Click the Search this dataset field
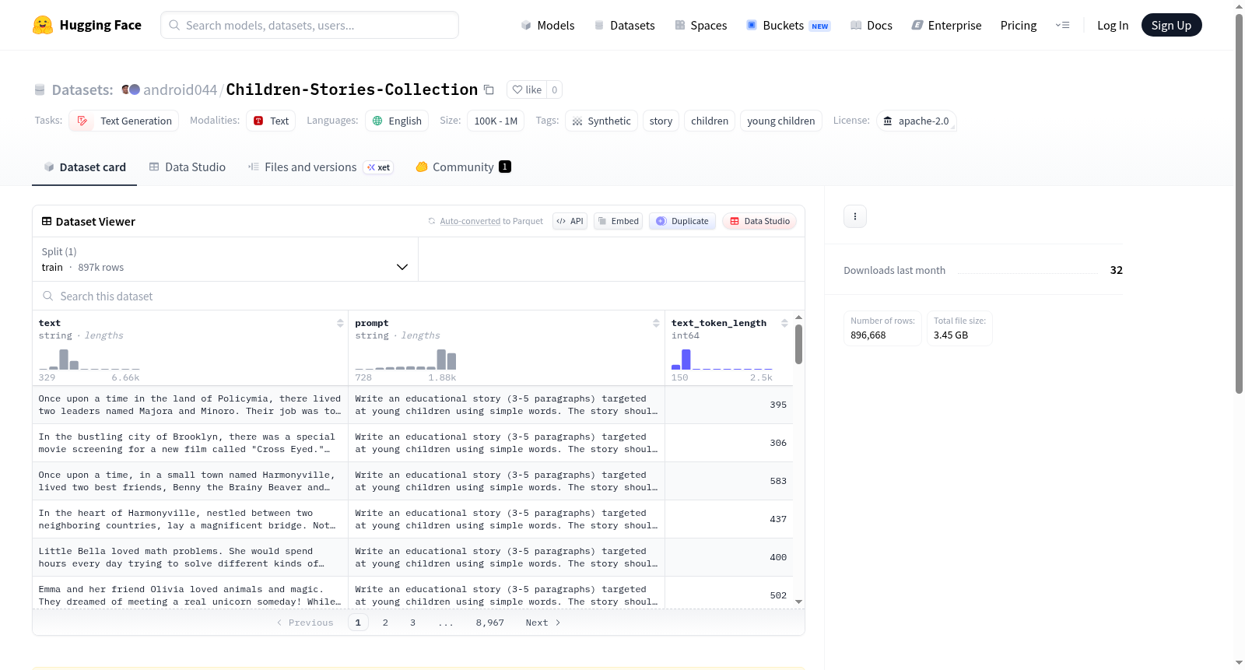Viewport: 1245px width, 670px height. pyautogui.click(x=419, y=296)
